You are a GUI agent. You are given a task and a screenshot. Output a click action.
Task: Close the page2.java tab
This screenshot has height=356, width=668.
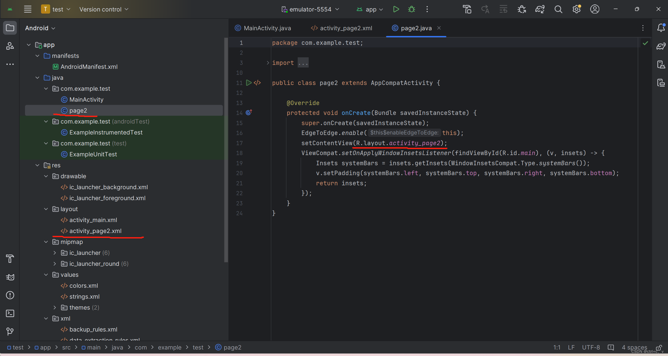click(x=439, y=28)
